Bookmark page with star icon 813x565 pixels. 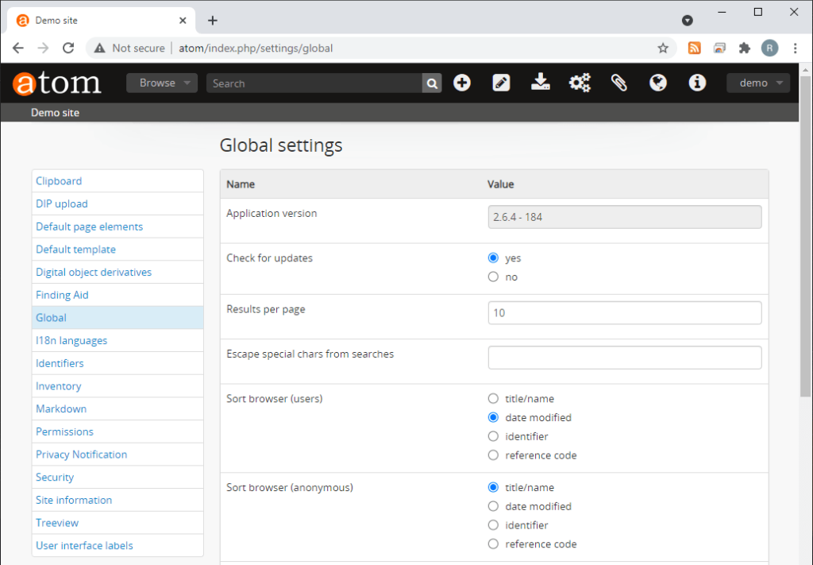pos(663,48)
